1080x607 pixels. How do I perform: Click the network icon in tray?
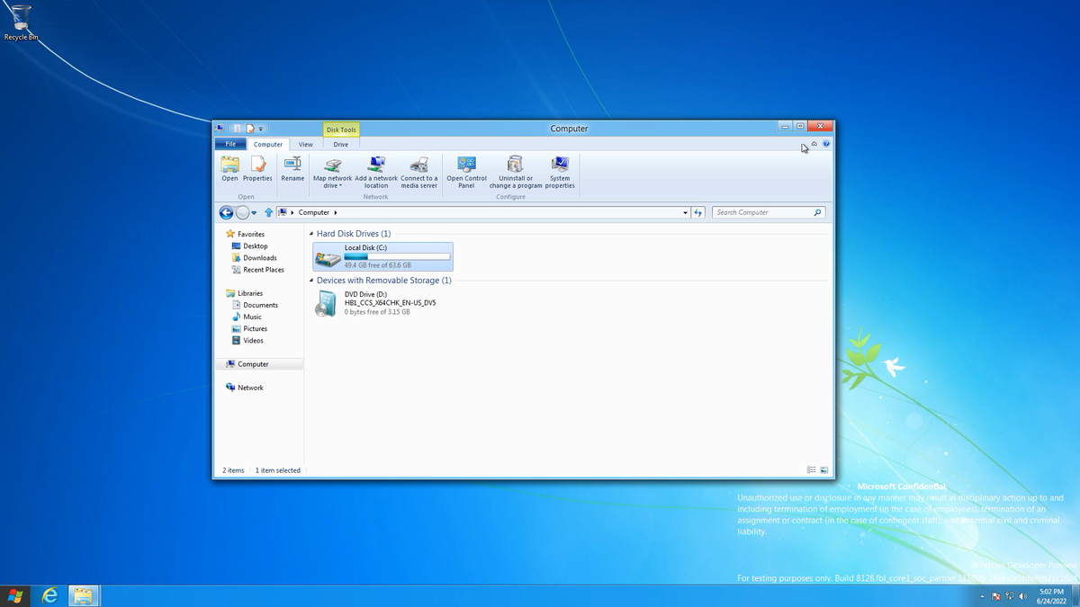coord(1010,596)
